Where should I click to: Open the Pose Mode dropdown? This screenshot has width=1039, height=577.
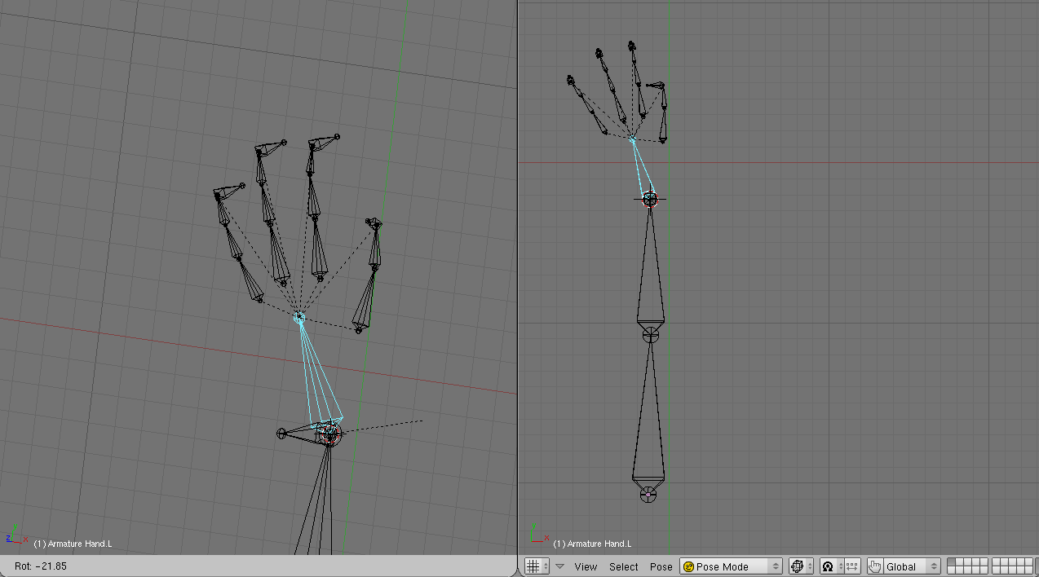[x=732, y=566]
